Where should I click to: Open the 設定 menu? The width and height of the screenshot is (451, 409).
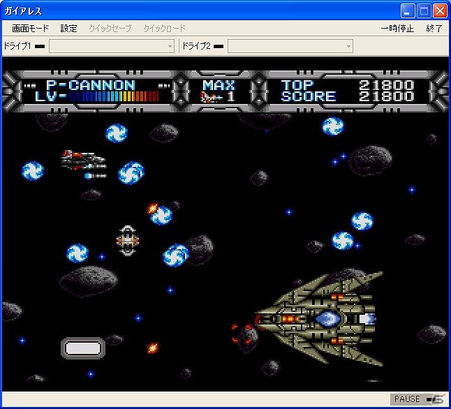(x=68, y=28)
